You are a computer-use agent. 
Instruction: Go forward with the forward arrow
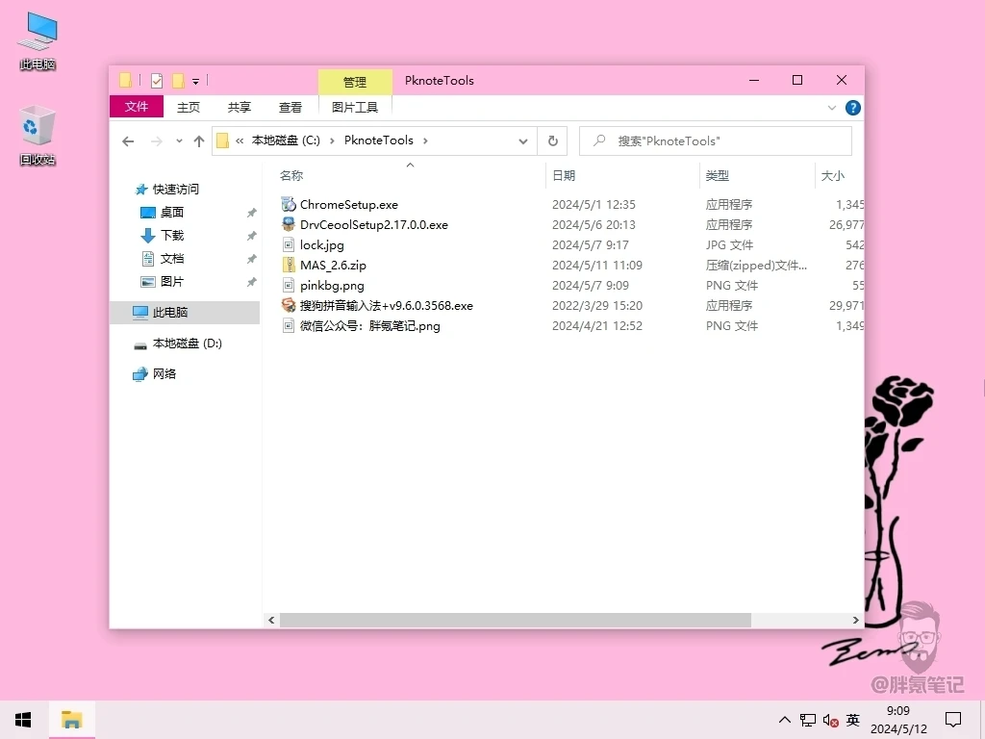coord(157,141)
